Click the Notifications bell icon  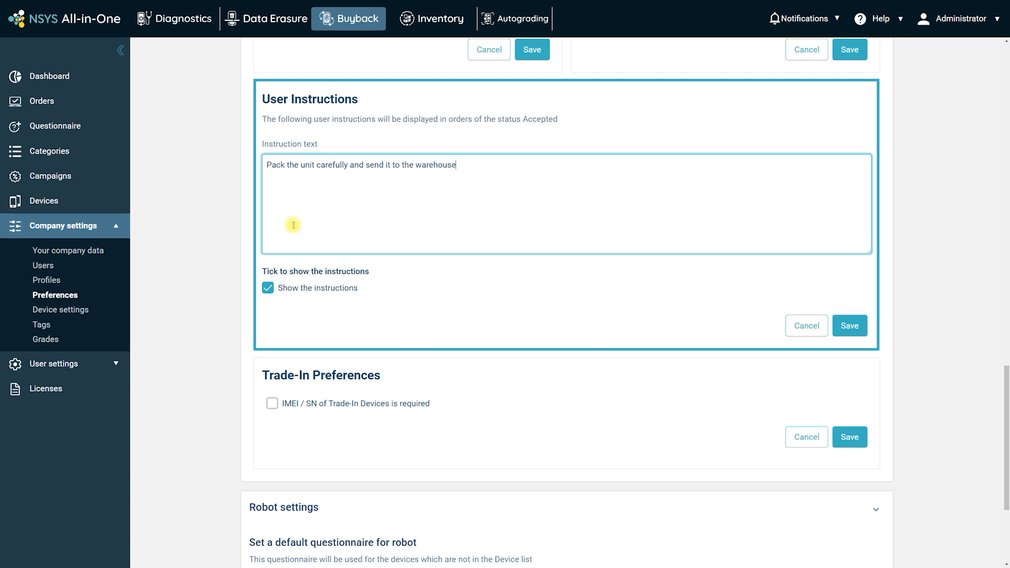point(774,18)
